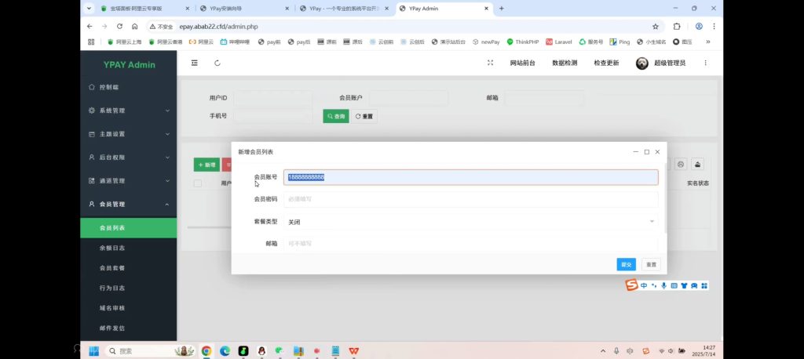
Task: Click the 会员密码 password input field
Action: pyautogui.click(x=470, y=199)
